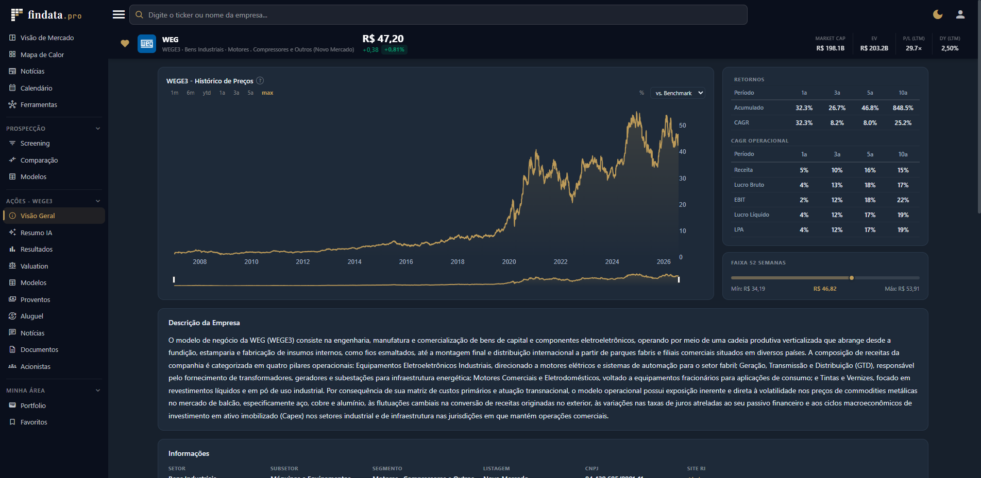
Task: Click Market Cap R$ 198.1B value
Action: pos(830,48)
